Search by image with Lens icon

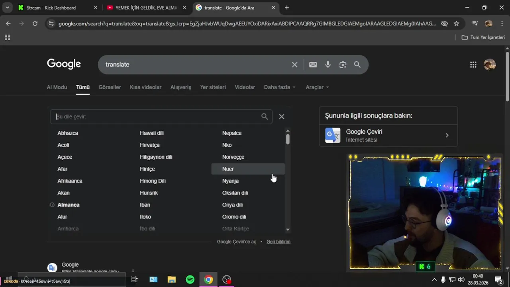pyautogui.click(x=343, y=65)
